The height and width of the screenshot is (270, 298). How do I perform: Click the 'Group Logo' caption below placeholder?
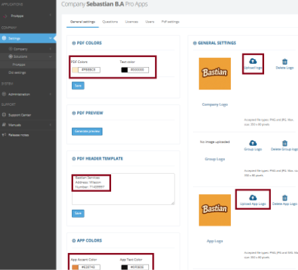(215, 159)
